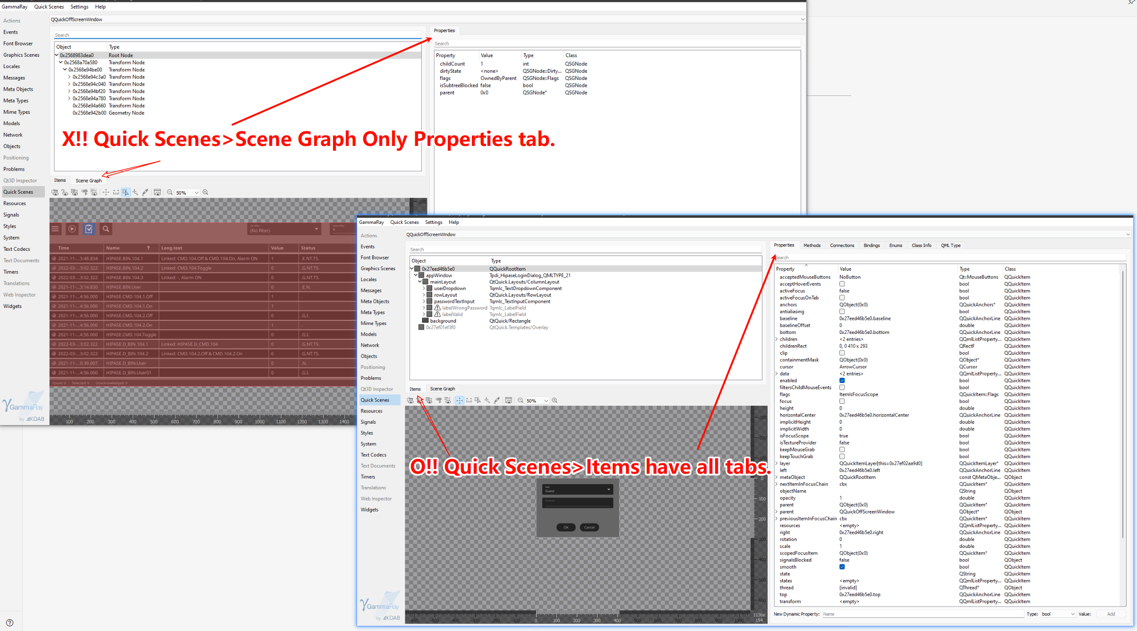This screenshot has height=631, width=1137.
Task: Zoom out with magnifier minus in upper window
Action: (x=170, y=192)
